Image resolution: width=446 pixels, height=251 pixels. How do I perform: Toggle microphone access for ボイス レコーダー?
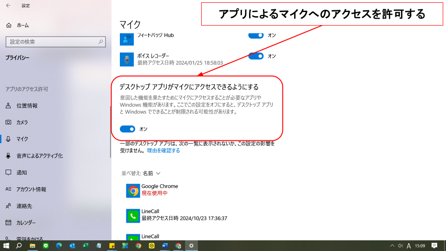[x=256, y=56]
